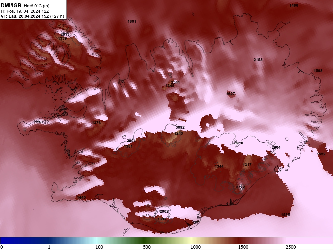Click the 'VT: Lau. 20.04.2024 15Z' line
The width and height of the screenshot is (333, 250).
click(x=25, y=16)
